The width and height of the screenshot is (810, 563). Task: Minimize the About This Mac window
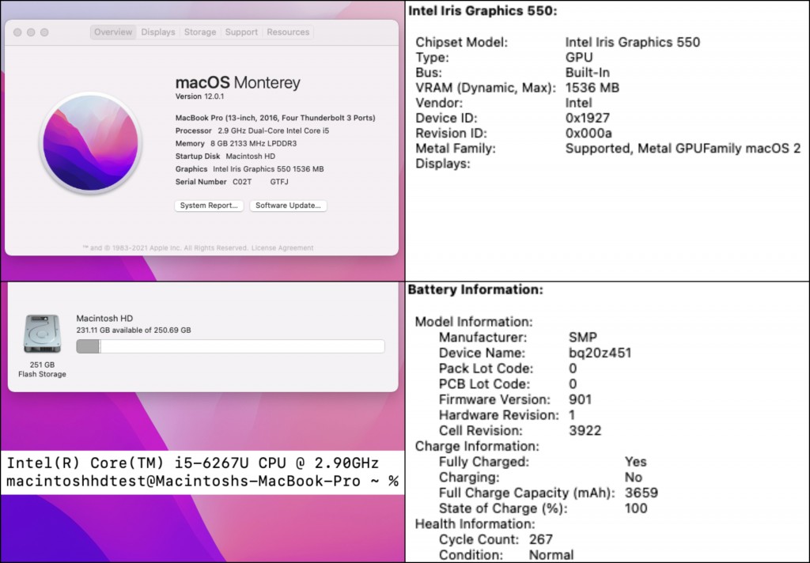coord(31,32)
